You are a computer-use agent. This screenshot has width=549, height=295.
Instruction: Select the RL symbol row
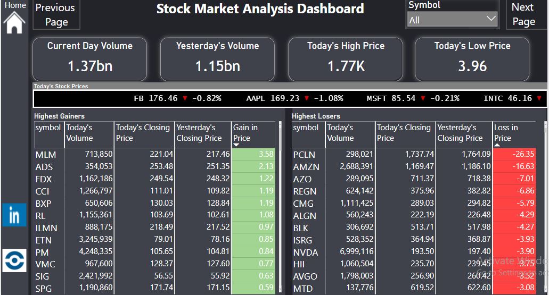(x=154, y=215)
